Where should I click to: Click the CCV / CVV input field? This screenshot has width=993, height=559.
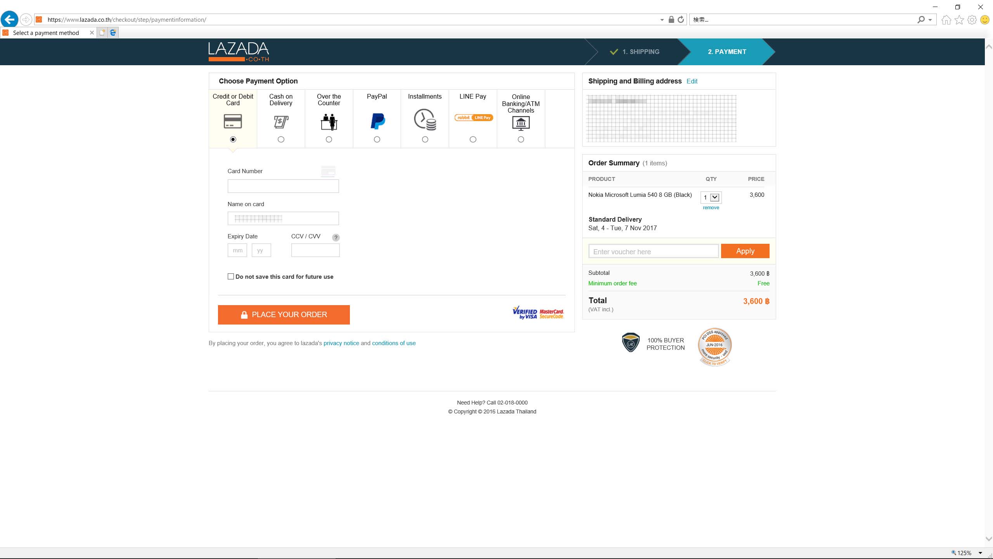(315, 250)
